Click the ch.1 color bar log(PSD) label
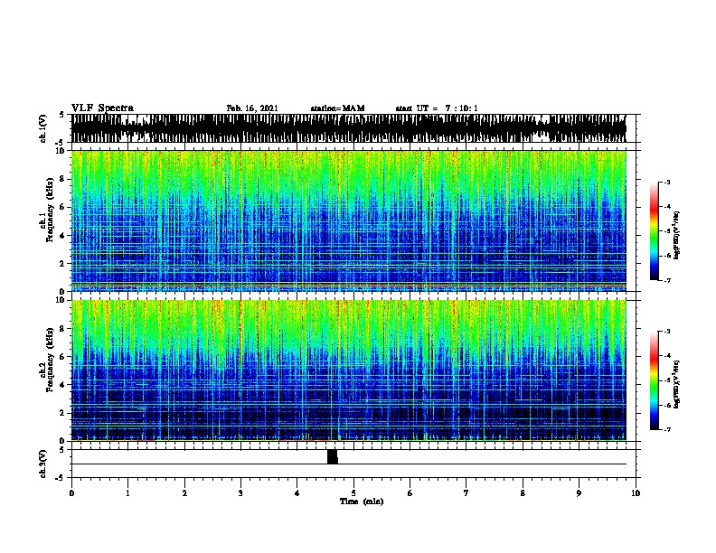The image size is (716, 553). pyautogui.click(x=676, y=235)
